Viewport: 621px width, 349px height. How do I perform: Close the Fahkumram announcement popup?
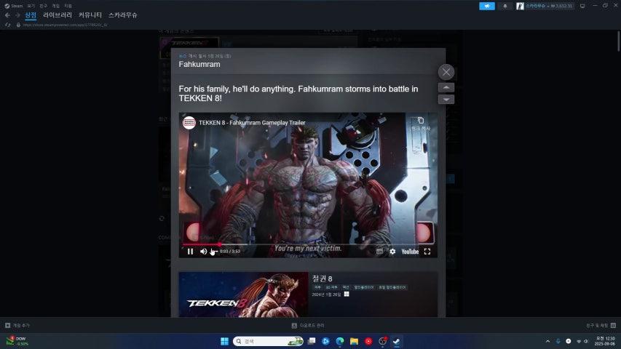446,72
